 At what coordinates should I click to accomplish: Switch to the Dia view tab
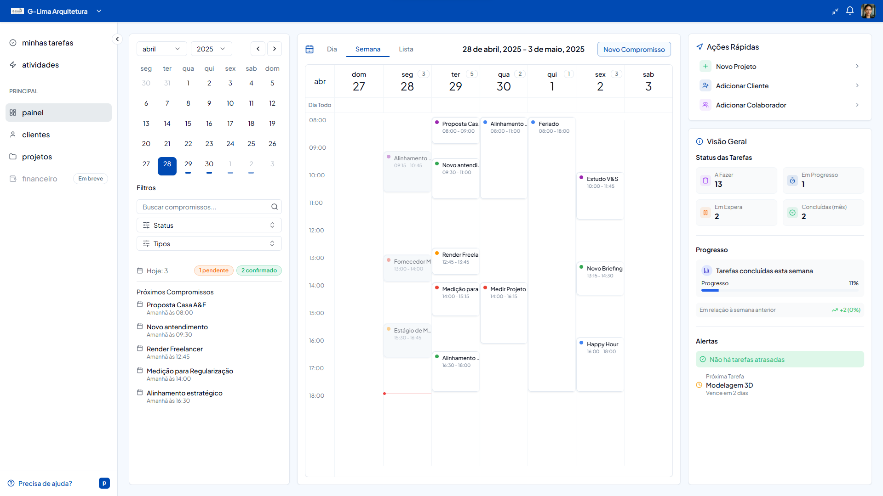tap(332, 49)
